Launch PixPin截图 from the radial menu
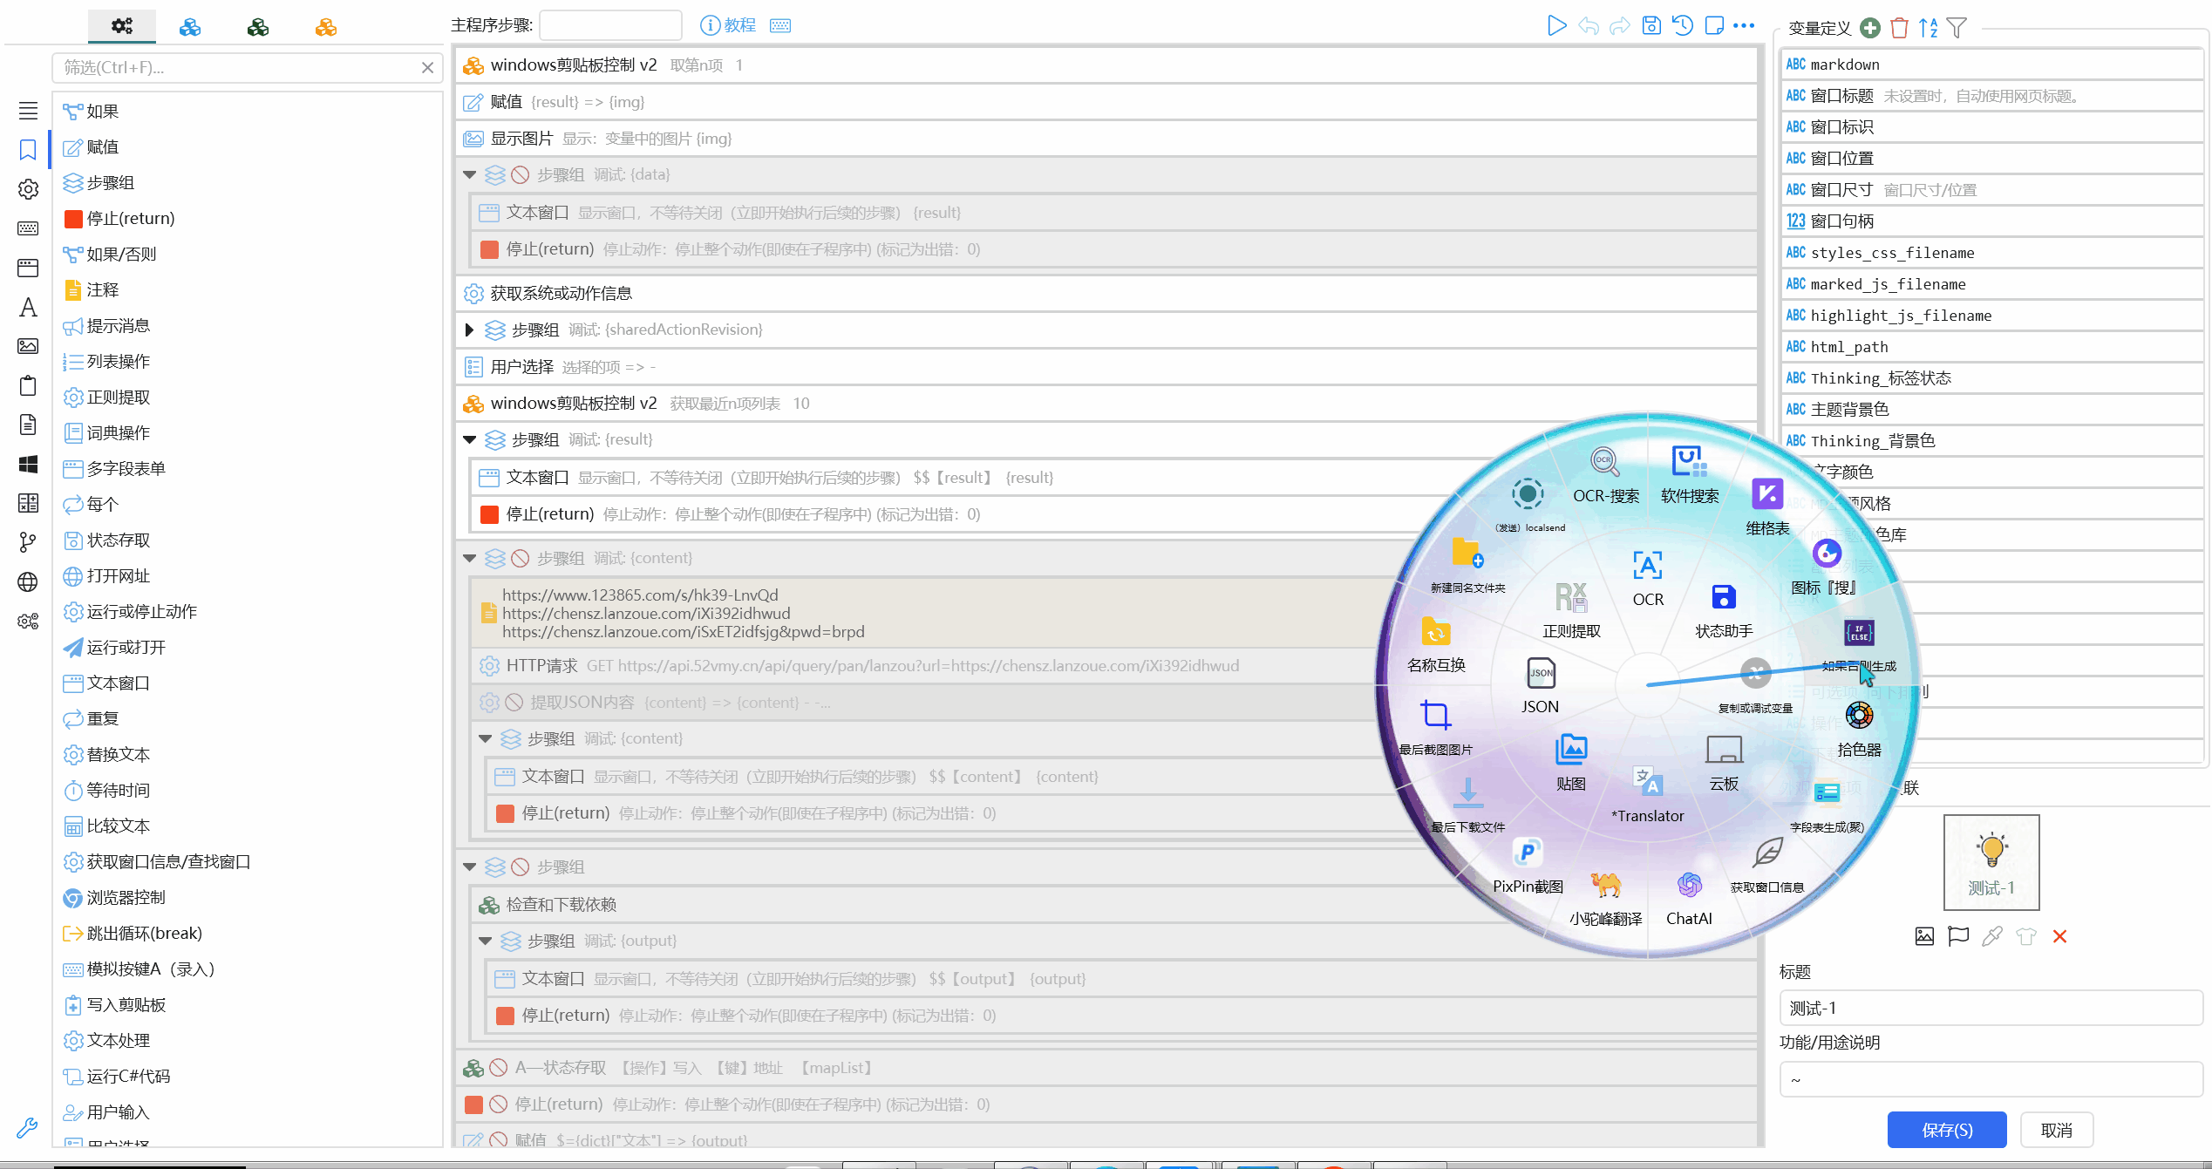The image size is (2212, 1169). pos(1528,866)
